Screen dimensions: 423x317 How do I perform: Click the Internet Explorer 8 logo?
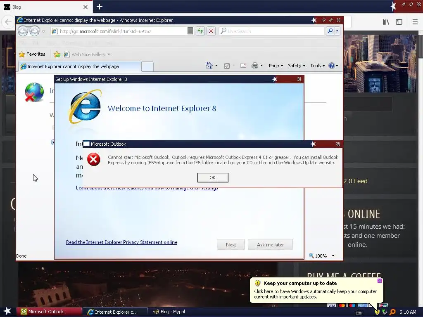[85, 107]
